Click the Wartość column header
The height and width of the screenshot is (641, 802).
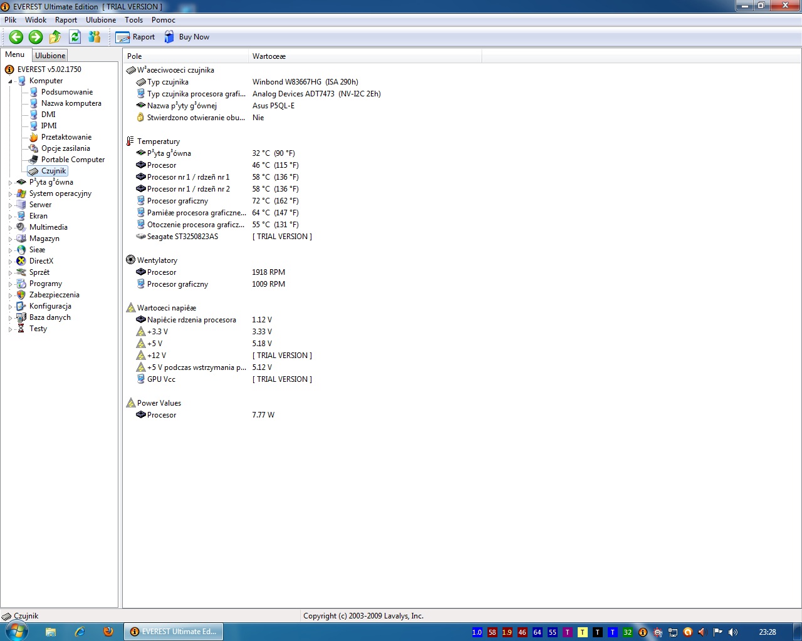[365, 56]
